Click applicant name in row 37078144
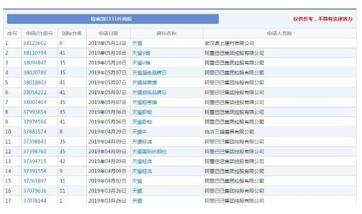This screenshot has width=362, height=214. point(234,200)
